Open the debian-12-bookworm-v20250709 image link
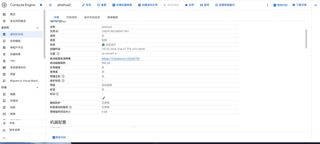 tap(120, 58)
